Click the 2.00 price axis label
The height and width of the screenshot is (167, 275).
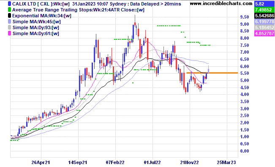click(245, 123)
